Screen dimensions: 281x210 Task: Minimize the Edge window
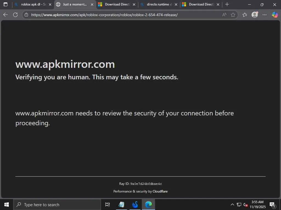pyautogui.click(x=249, y=5)
